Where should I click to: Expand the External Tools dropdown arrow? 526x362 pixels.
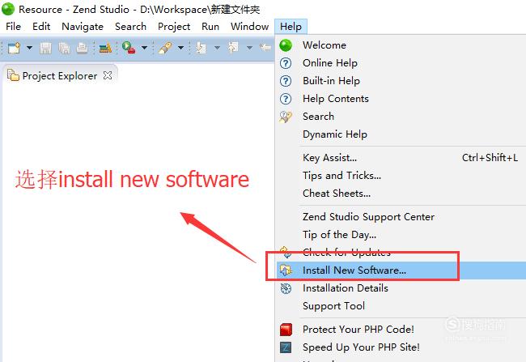click(x=144, y=48)
